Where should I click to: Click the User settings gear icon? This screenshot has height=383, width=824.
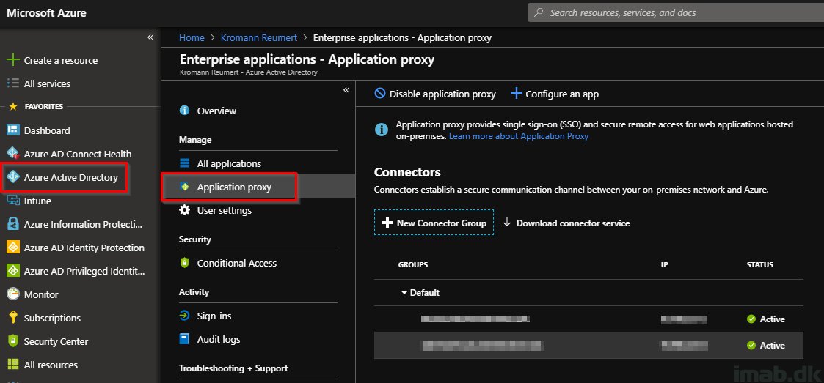(x=184, y=210)
